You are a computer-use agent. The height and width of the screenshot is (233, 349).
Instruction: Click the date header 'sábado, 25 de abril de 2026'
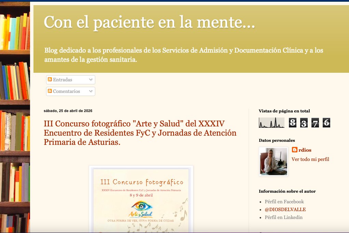[x=68, y=111]
